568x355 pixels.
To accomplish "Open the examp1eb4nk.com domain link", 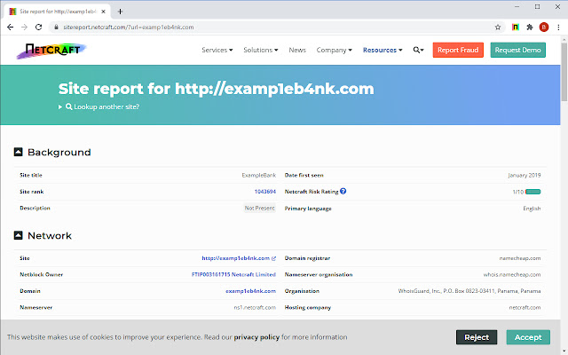I will click(250, 291).
